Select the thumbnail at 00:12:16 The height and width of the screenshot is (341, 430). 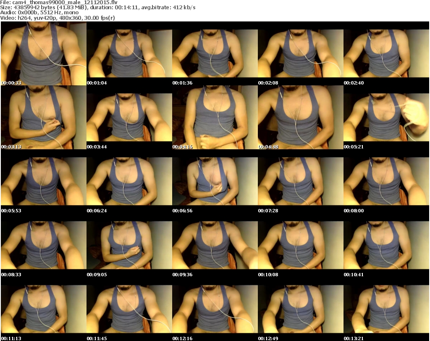(x=215, y=309)
